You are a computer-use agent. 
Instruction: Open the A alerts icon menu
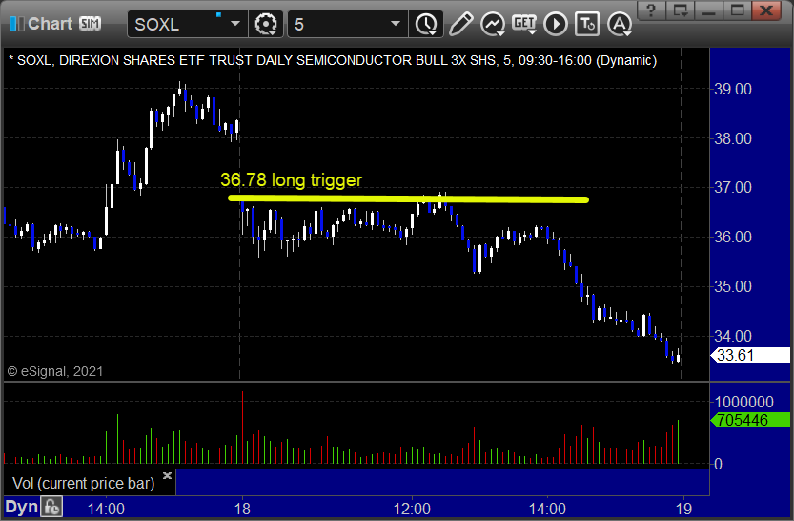point(620,24)
